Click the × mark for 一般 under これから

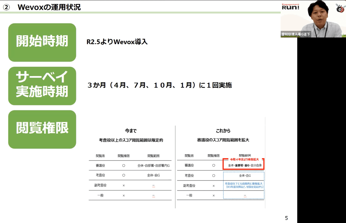click(213, 195)
